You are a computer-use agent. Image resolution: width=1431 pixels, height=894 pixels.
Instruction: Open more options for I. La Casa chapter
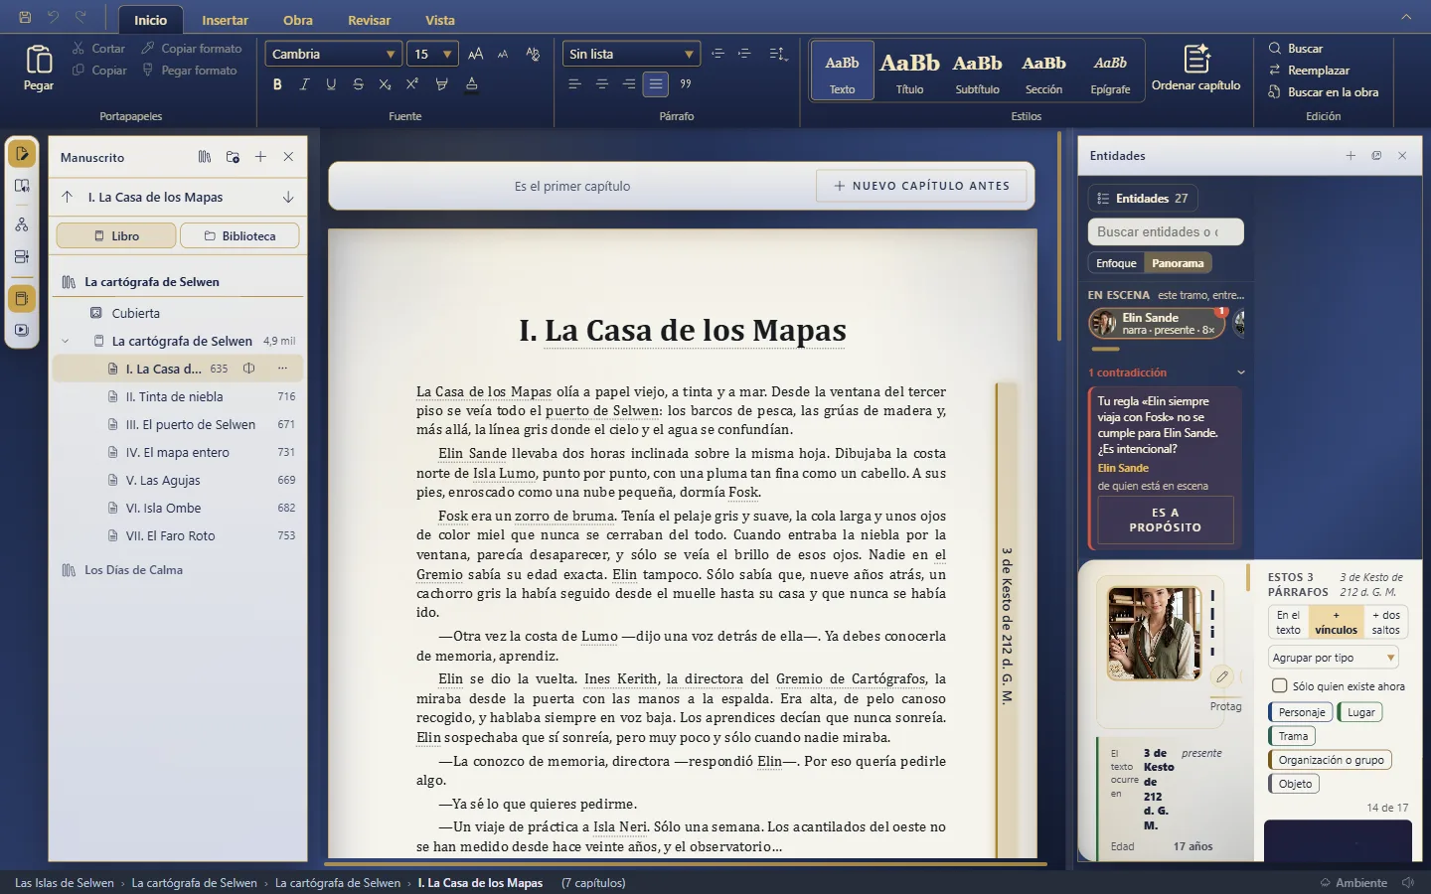[282, 369]
